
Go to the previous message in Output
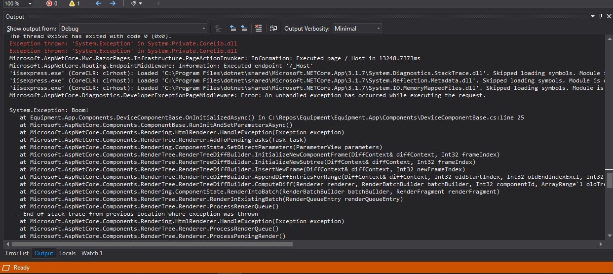(x=233, y=29)
